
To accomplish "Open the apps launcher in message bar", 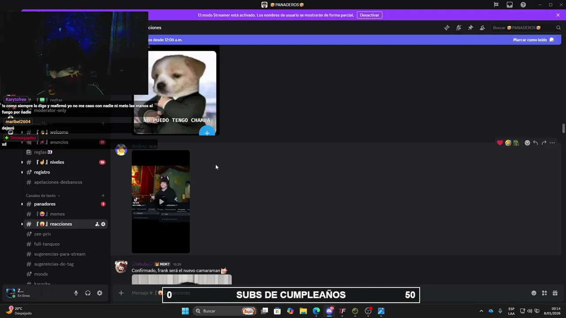I will 544,293.
